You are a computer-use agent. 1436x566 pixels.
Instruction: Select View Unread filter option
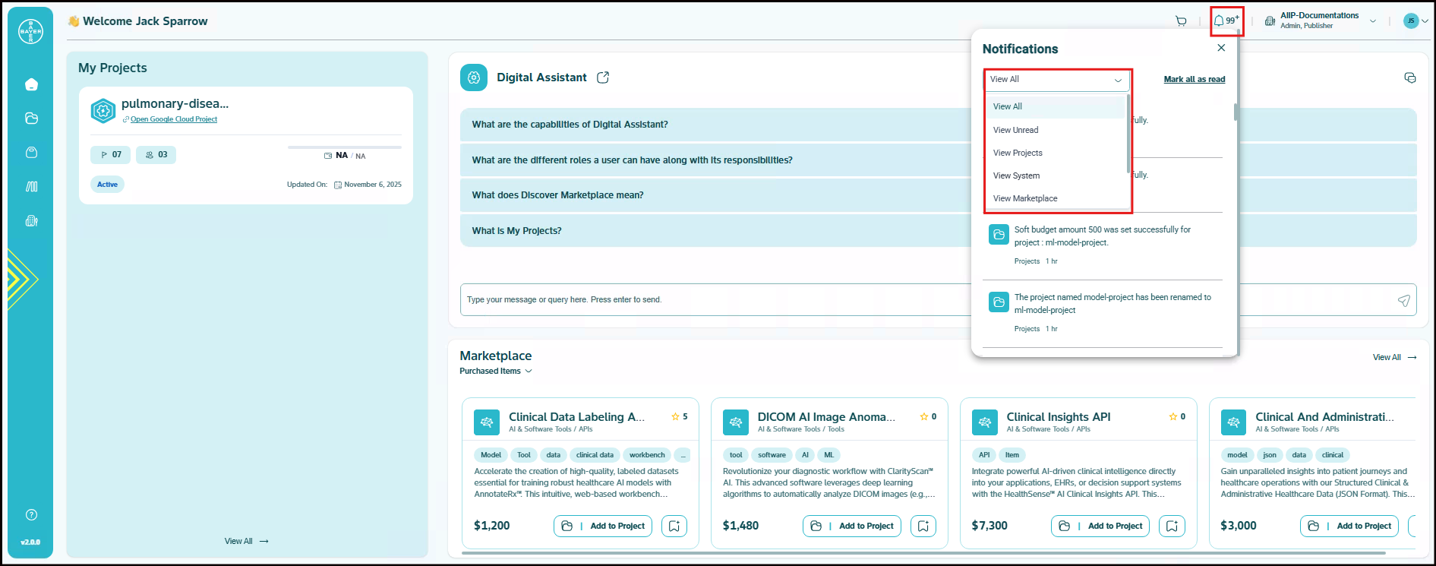[x=1015, y=130]
